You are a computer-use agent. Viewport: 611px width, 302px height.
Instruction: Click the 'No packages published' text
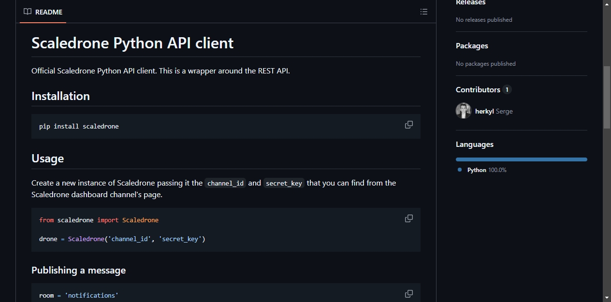(486, 64)
